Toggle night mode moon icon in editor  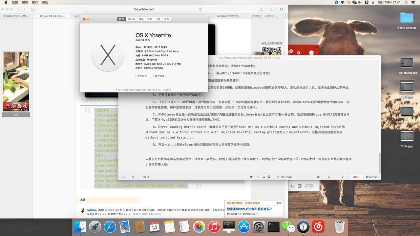click(329, 177)
